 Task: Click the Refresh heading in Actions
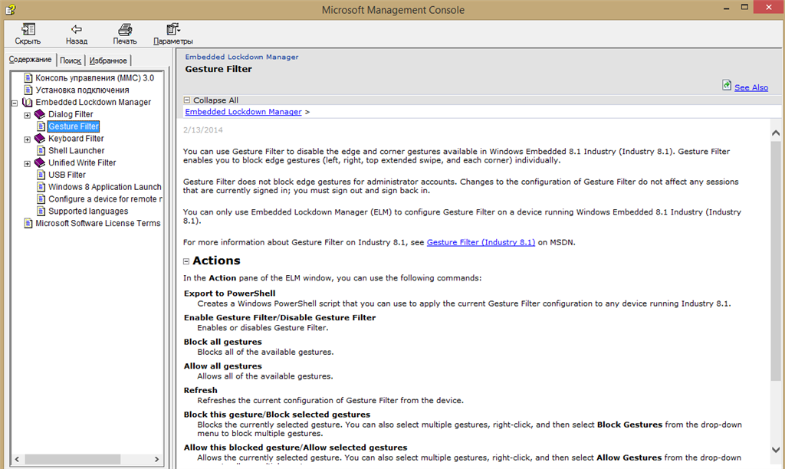(x=200, y=390)
